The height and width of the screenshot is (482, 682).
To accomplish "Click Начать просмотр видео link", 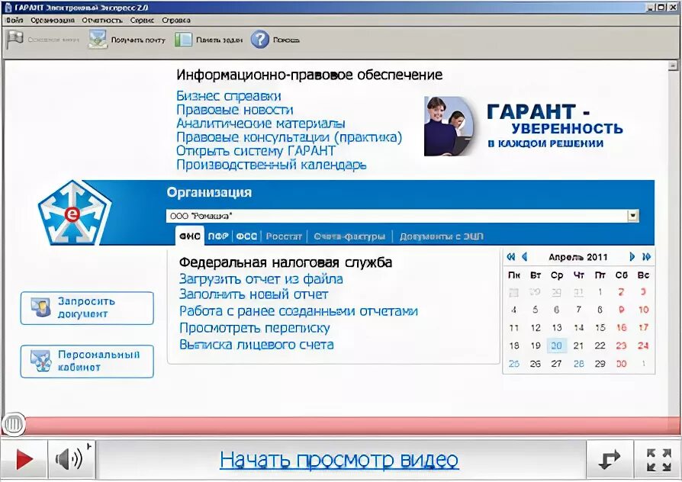I will coord(339,460).
